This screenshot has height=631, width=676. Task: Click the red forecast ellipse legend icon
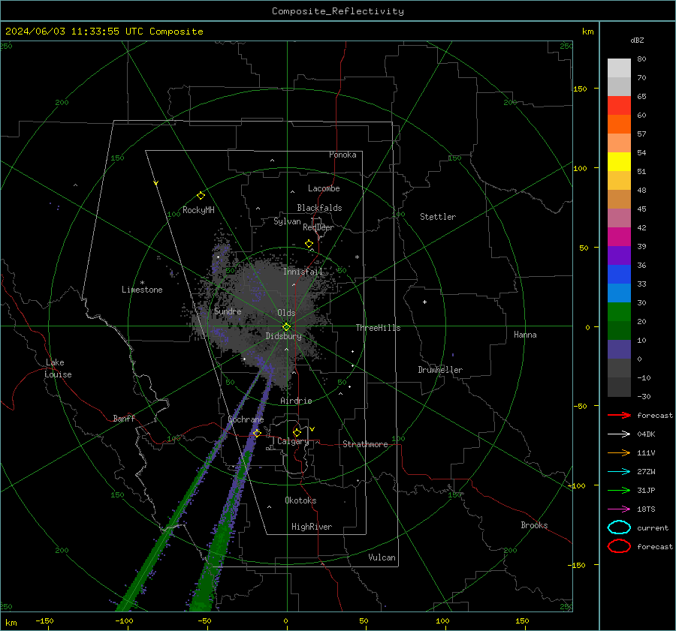(619, 546)
